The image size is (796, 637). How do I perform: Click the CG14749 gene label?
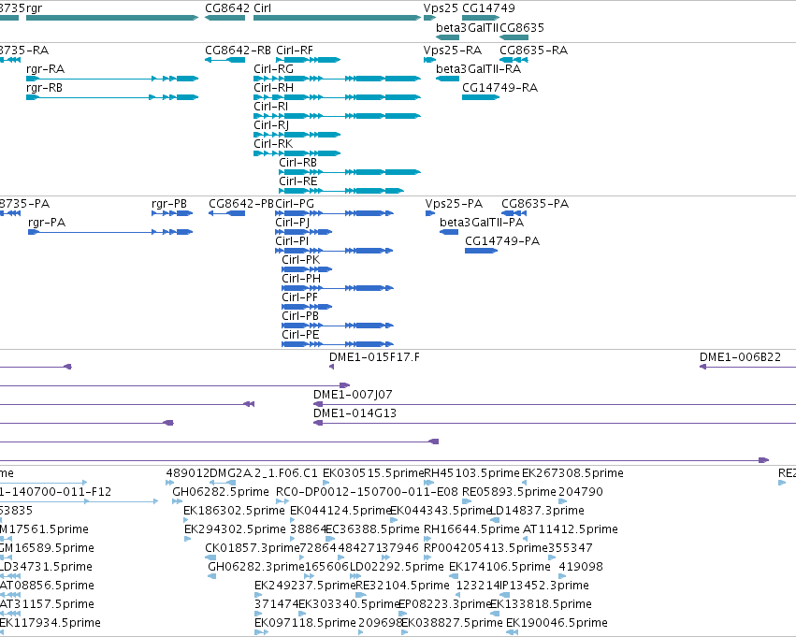pos(488,8)
